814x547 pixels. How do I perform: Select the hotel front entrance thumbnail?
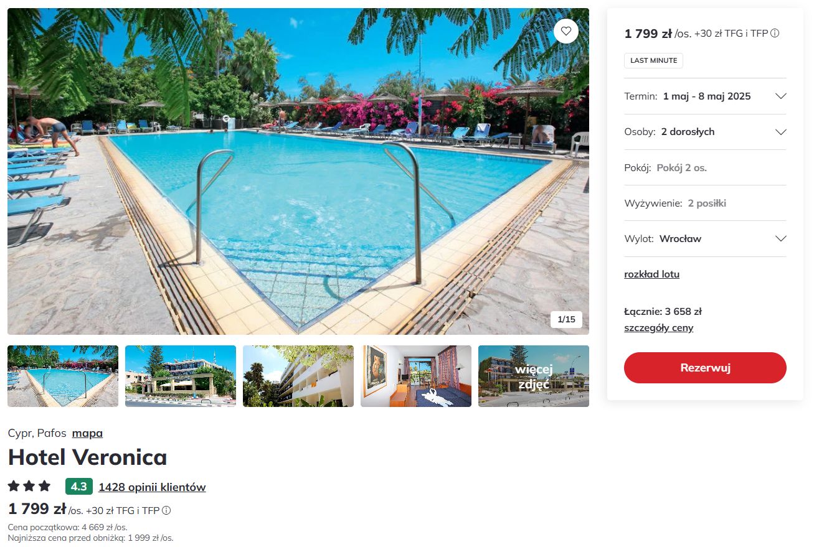point(181,376)
